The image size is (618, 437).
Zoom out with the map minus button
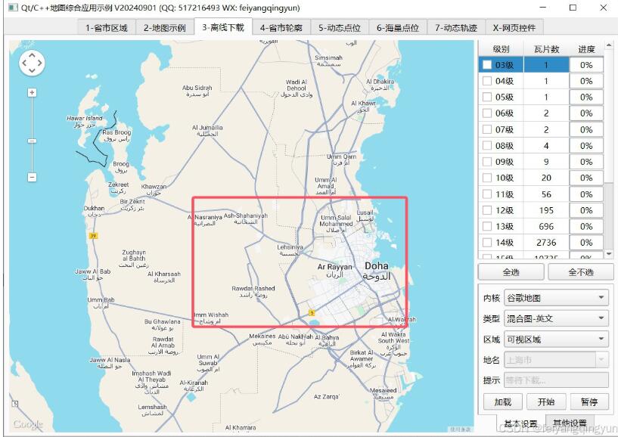point(32,178)
